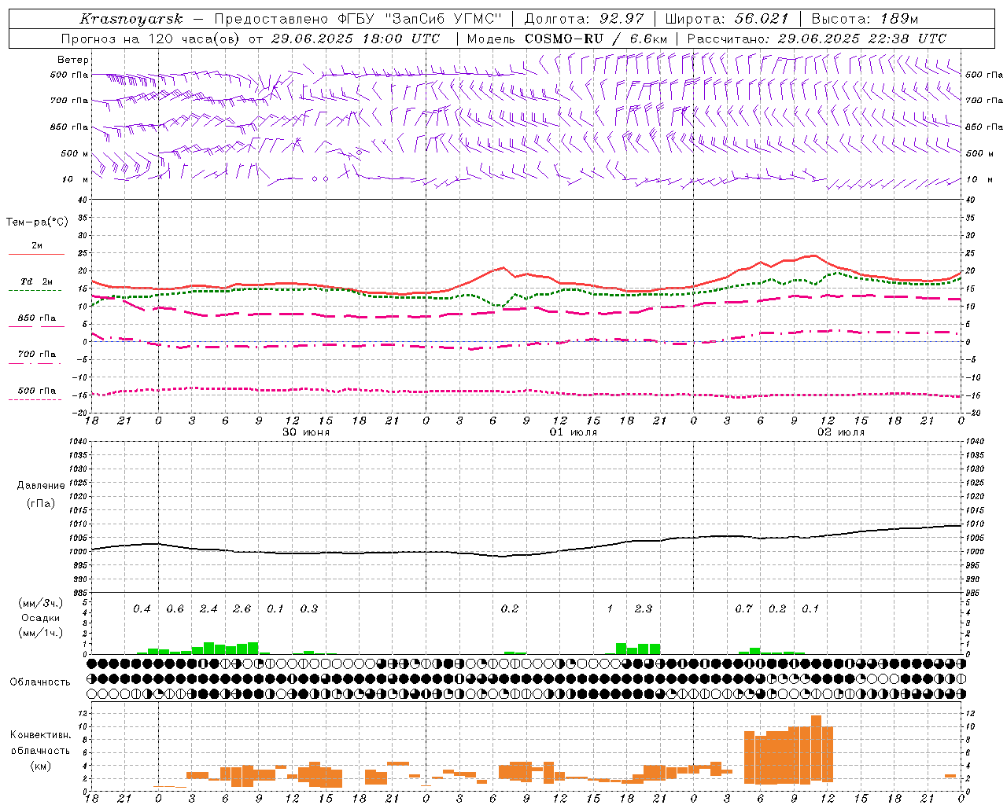Screen dimensions: 1007x805
Task: Click the 0.3 precipitation amount value
Action: coord(309,608)
